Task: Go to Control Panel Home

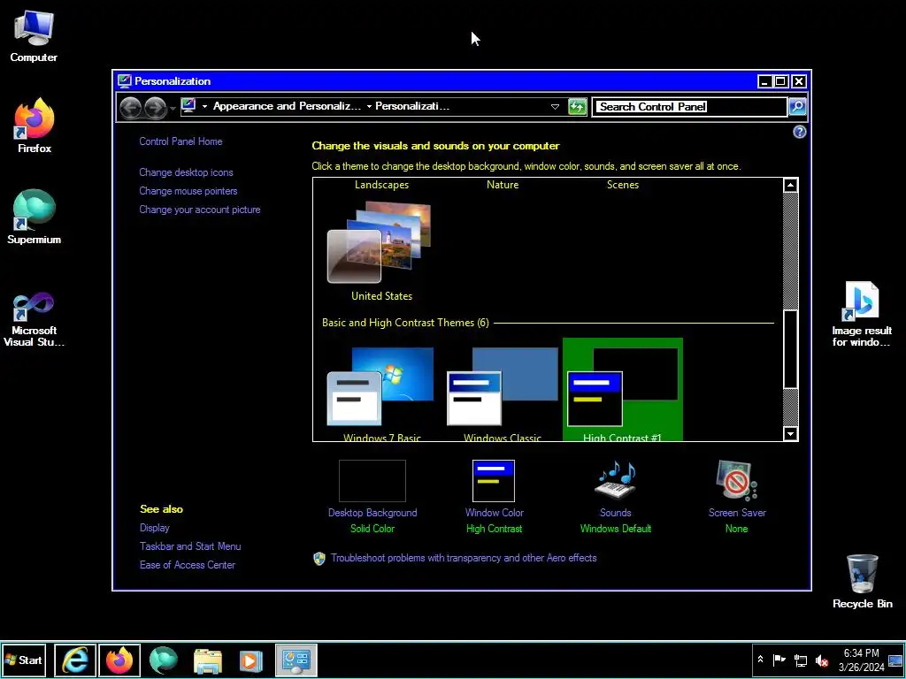Action: 180,141
